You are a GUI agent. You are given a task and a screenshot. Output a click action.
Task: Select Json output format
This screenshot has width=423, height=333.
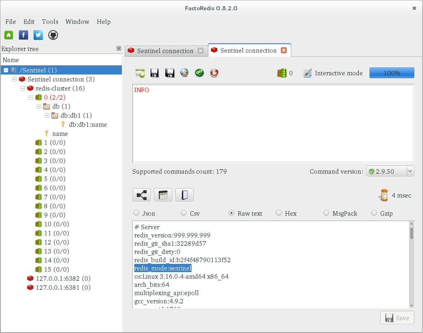coord(136,213)
